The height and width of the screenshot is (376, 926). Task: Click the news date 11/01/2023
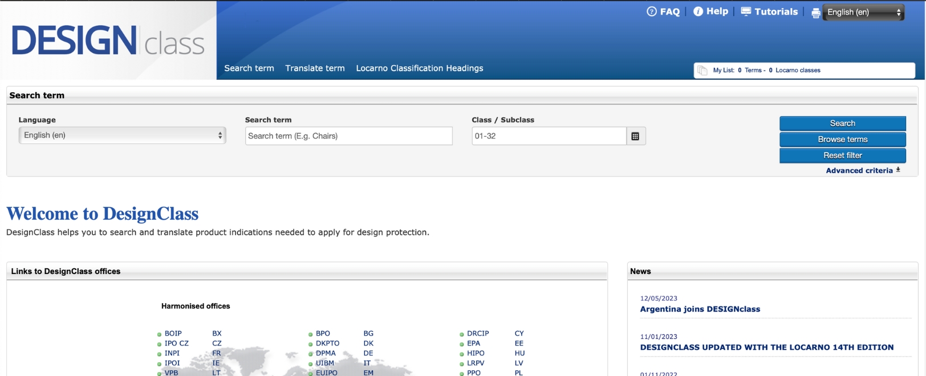click(659, 336)
